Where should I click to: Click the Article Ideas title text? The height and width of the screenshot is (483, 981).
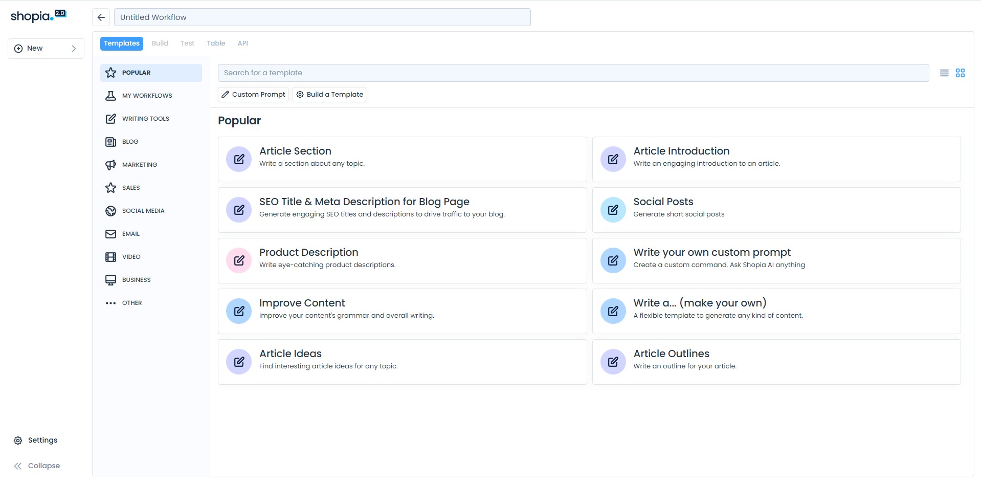click(x=291, y=354)
